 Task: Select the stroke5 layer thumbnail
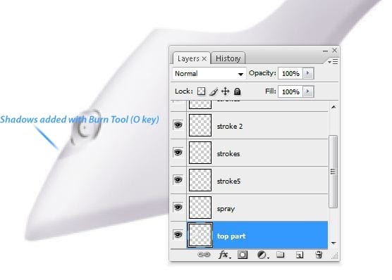(200, 180)
